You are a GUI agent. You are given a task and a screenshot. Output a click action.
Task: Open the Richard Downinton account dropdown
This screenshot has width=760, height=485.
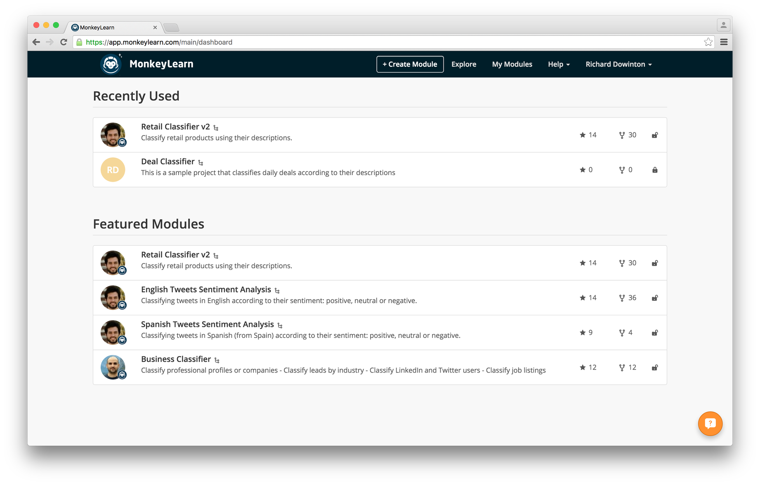[x=618, y=64]
